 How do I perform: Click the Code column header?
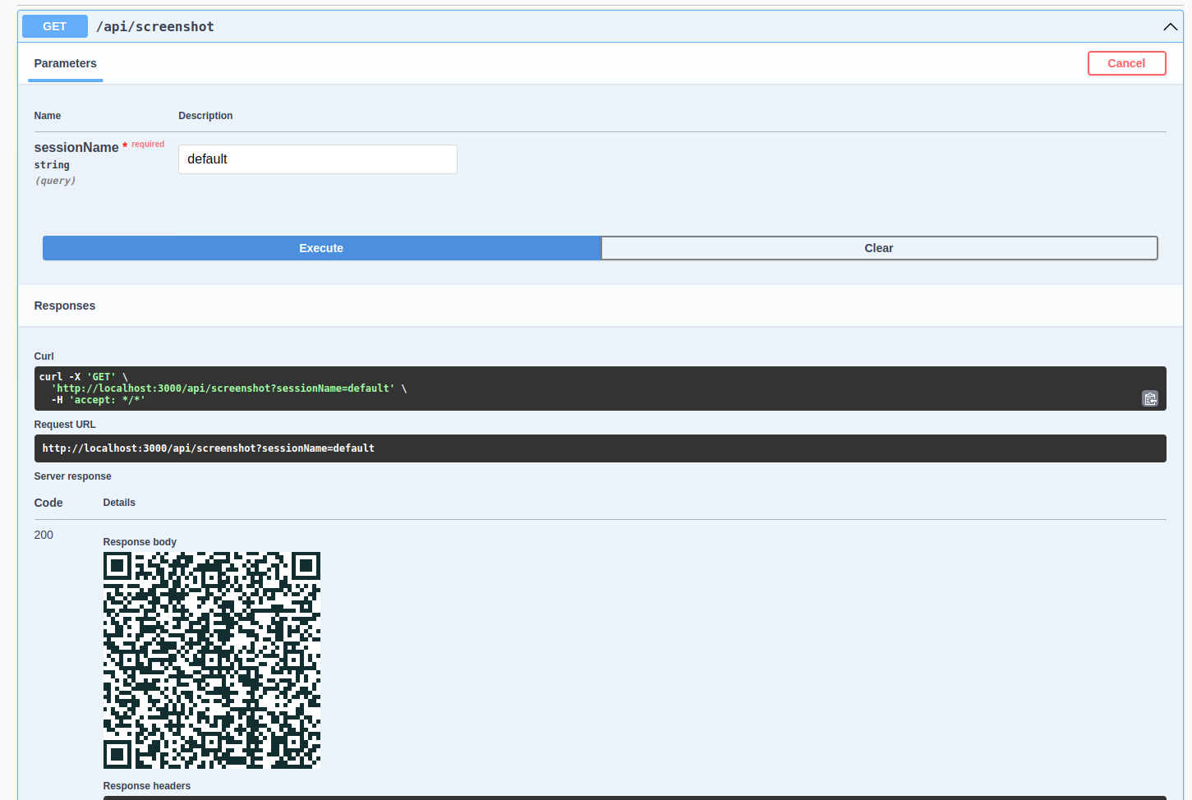click(48, 503)
